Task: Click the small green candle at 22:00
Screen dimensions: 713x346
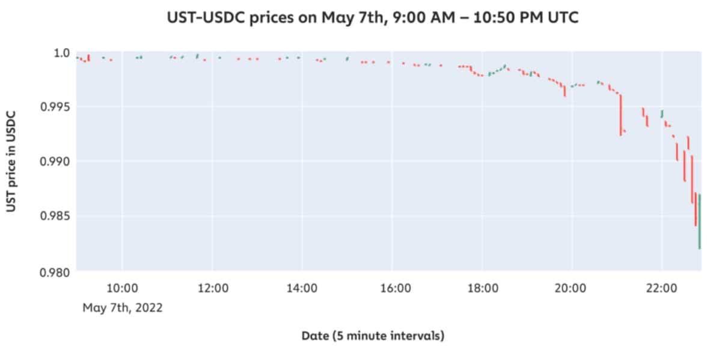Action: [662, 114]
